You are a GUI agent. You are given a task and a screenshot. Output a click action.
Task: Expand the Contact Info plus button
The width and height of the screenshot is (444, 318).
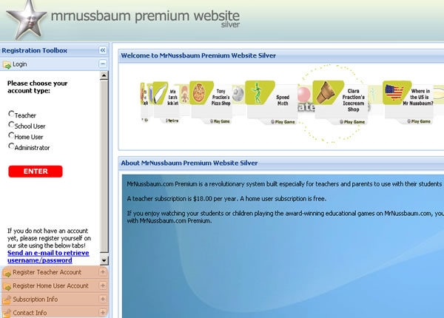pos(103,313)
